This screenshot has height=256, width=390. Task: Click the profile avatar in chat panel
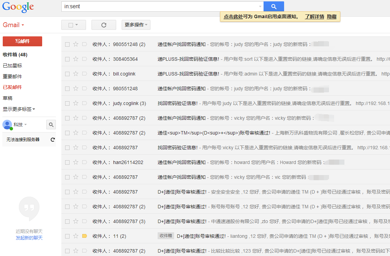(x=8, y=125)
